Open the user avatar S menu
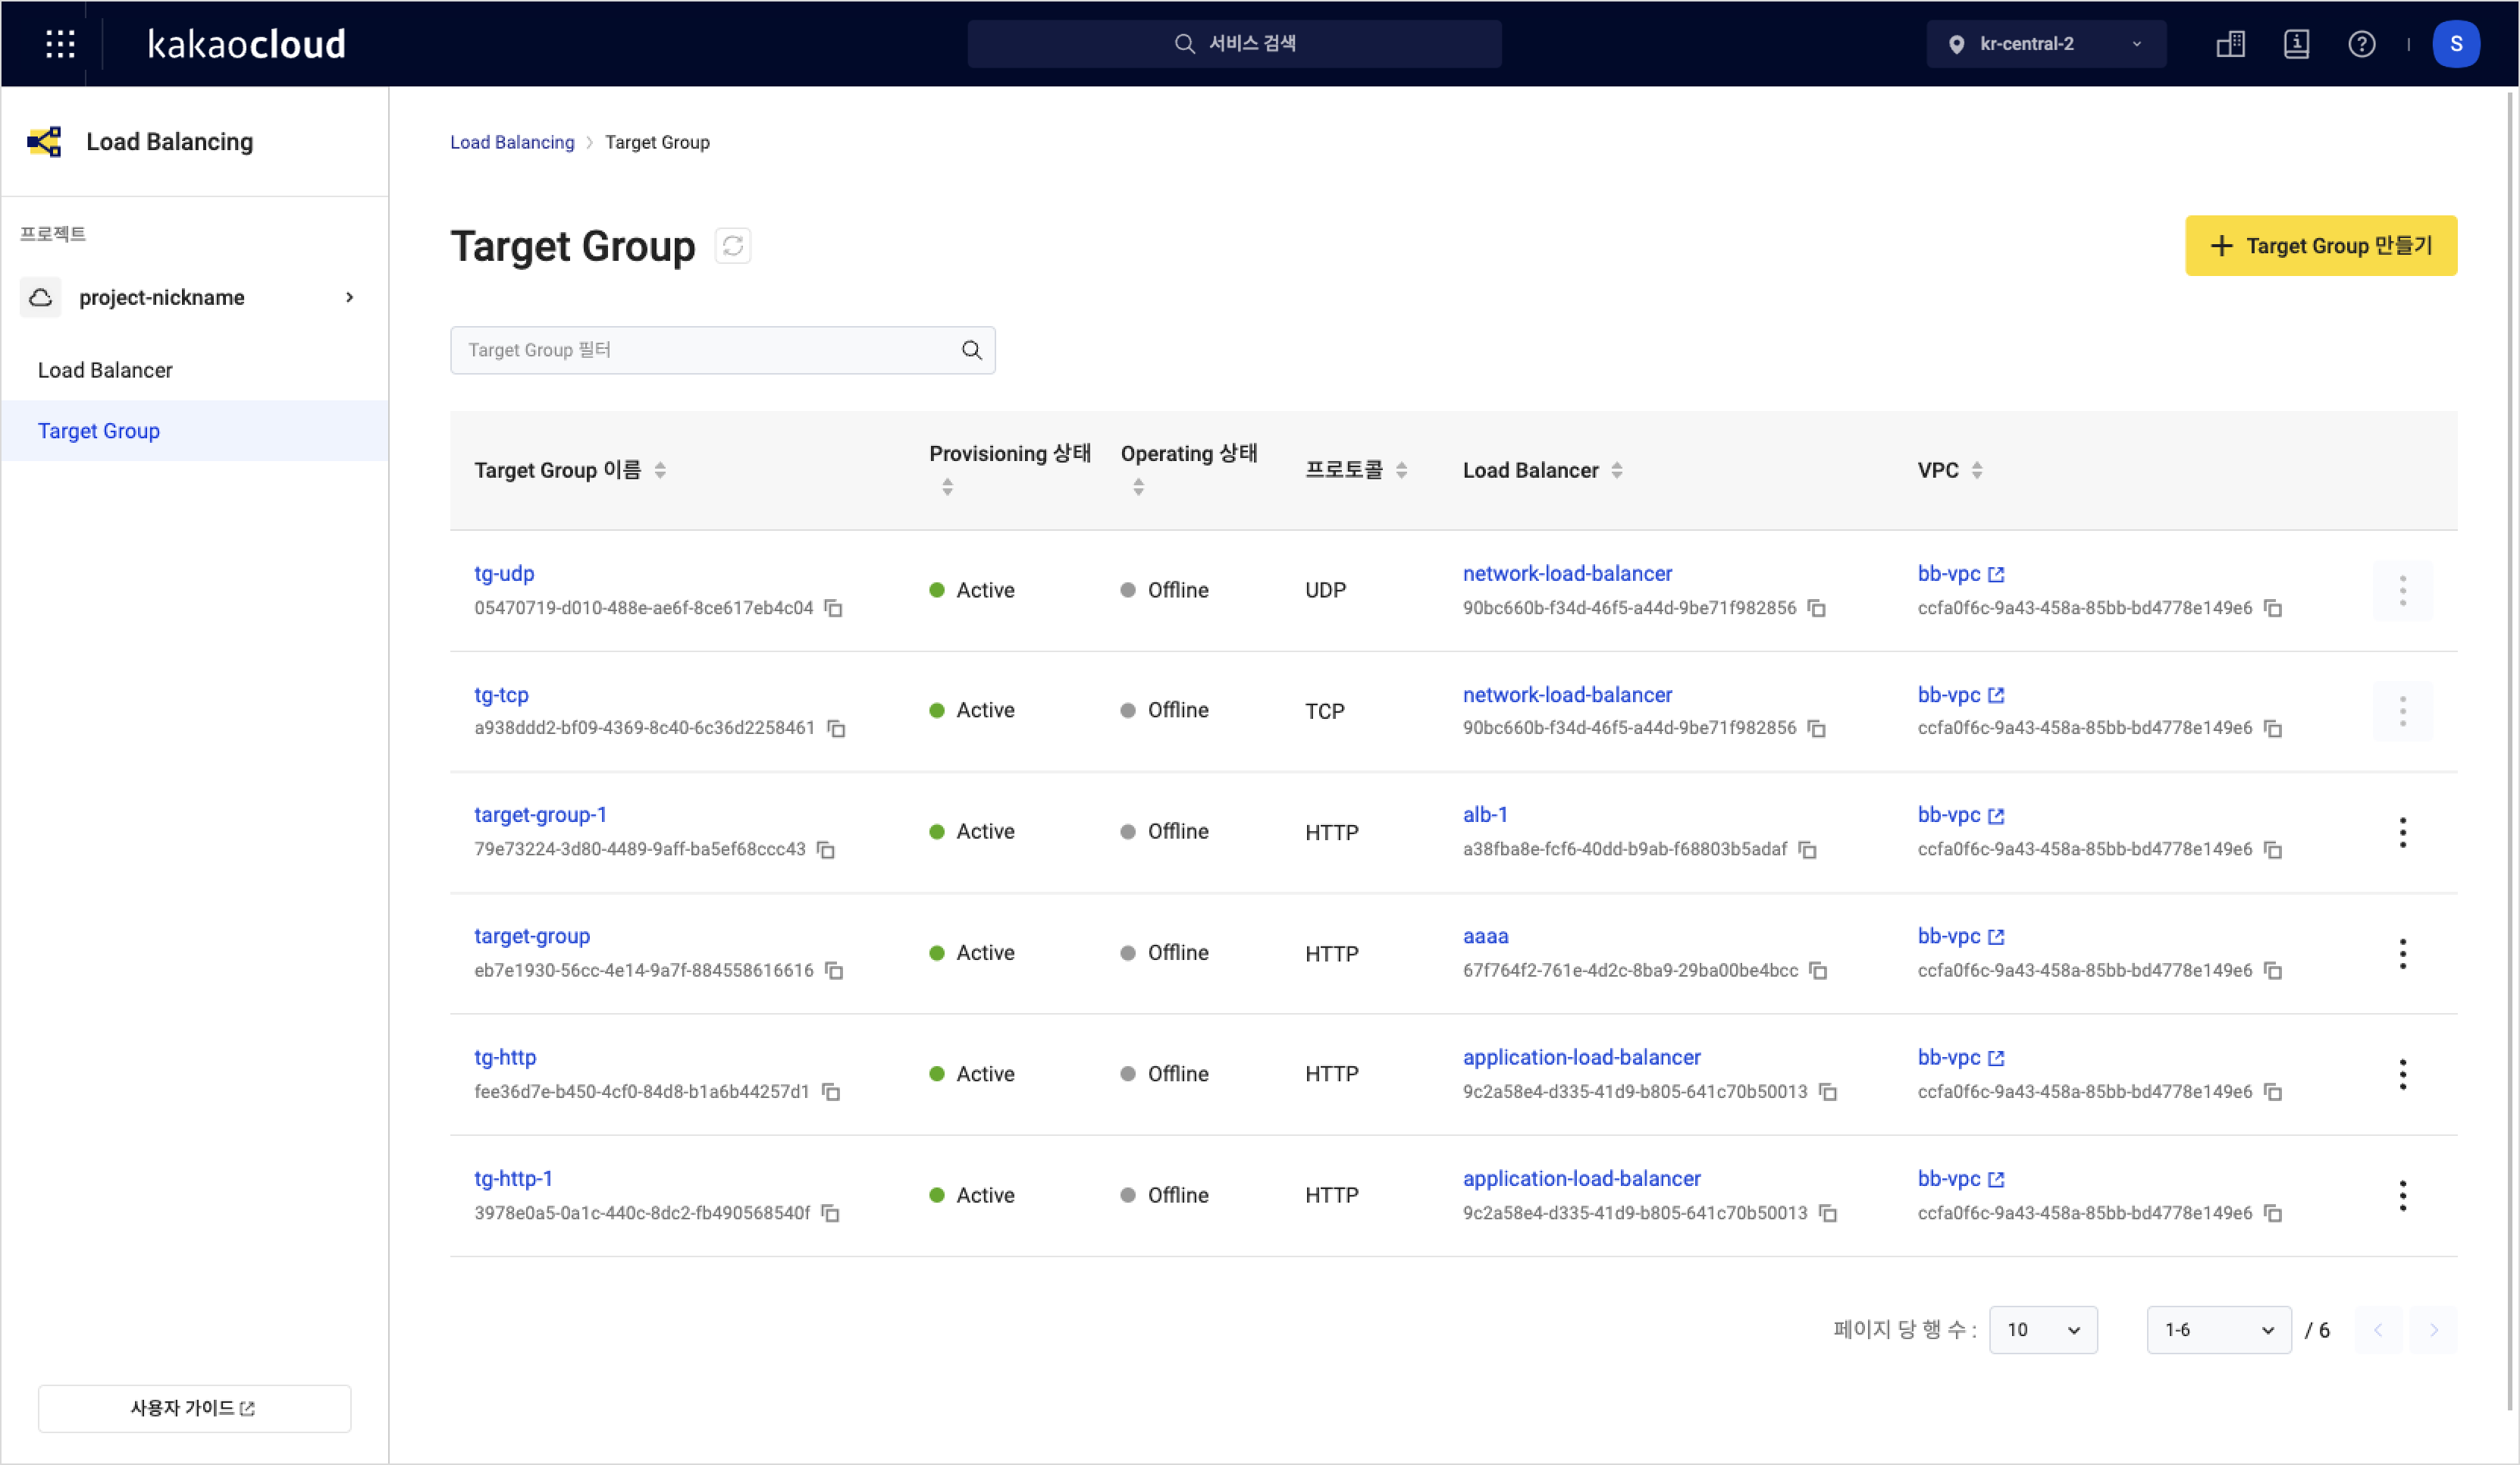The width and height of the screenshot is (2520, 1465). coord(2456,44)
